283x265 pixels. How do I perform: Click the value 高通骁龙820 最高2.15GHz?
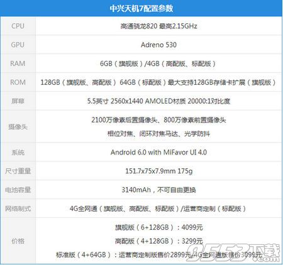[158, 26]
